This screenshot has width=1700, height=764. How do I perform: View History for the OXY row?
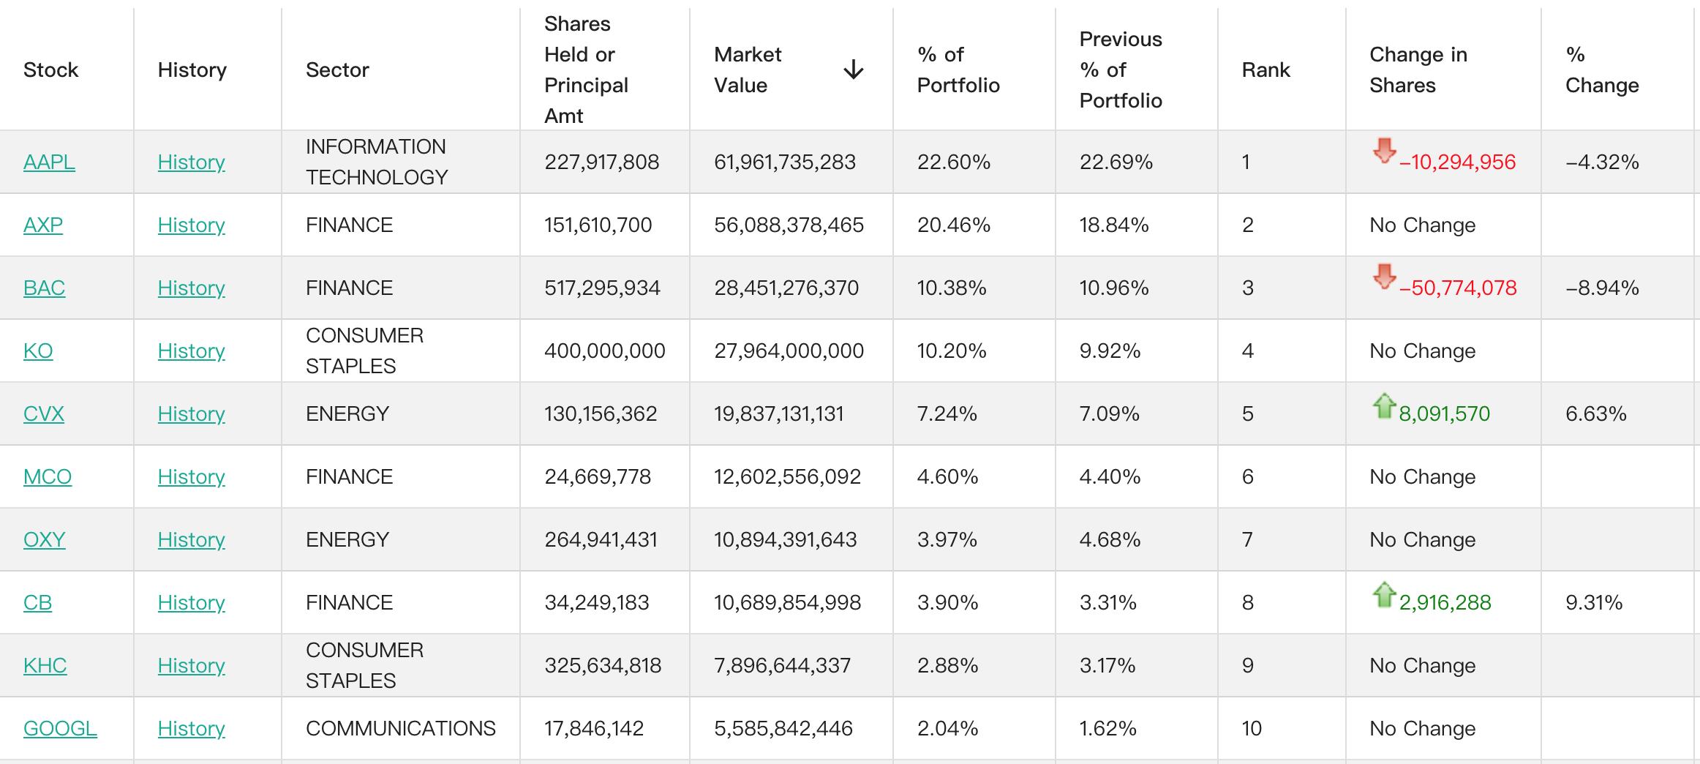click(x=191, y=539)
